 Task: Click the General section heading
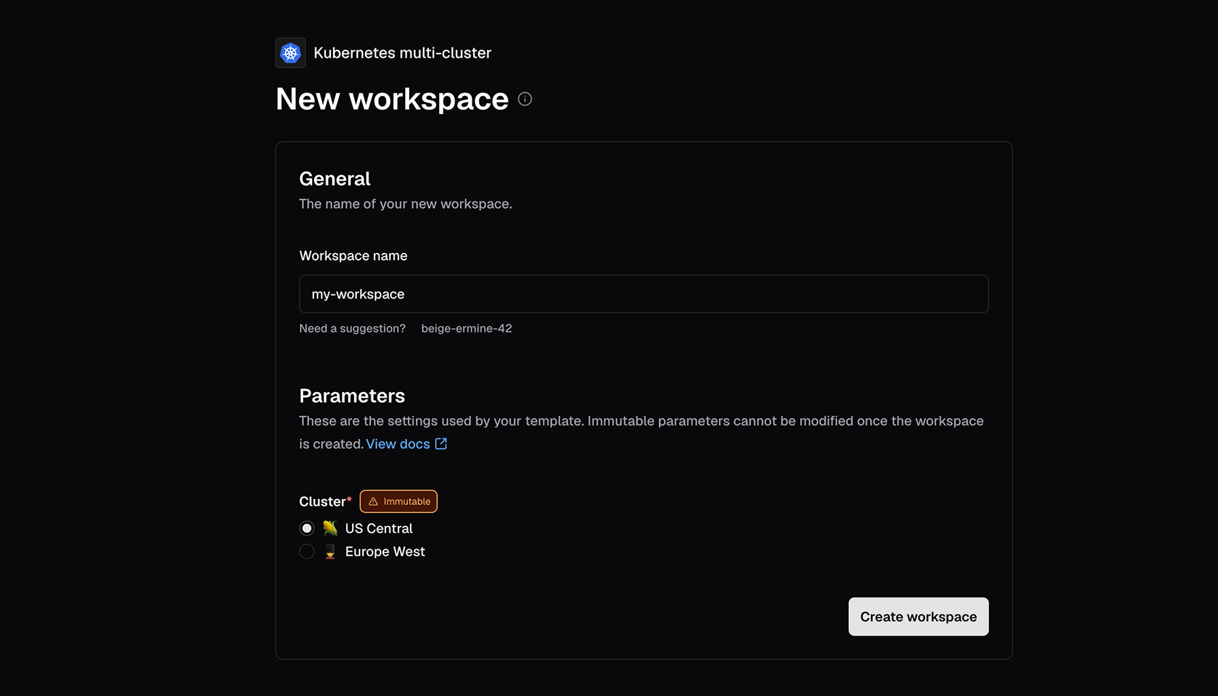[x=334, y=179]
